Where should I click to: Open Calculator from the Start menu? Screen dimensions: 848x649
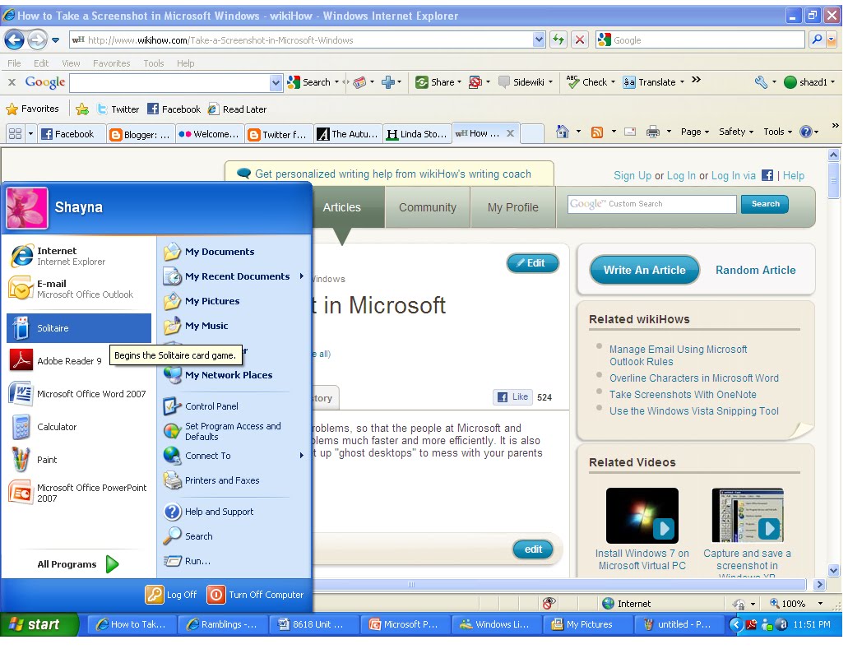[x=79, y=427]
